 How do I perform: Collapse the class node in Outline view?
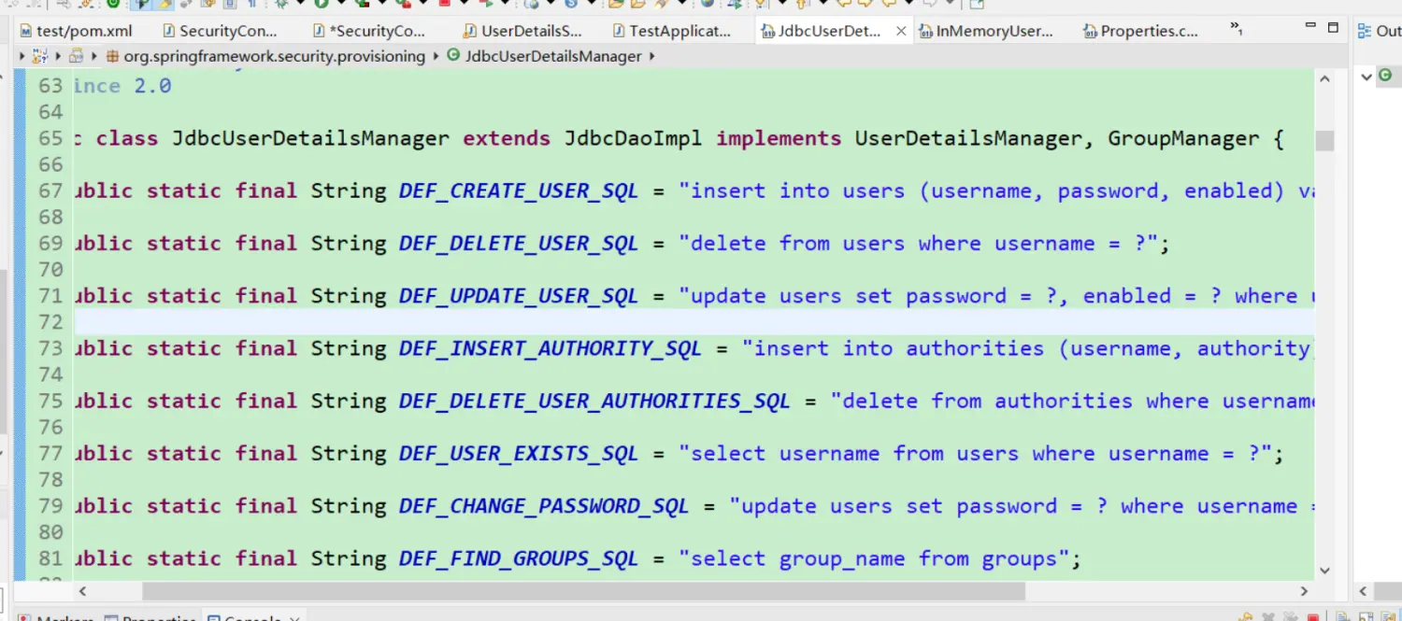[1366, 77]
